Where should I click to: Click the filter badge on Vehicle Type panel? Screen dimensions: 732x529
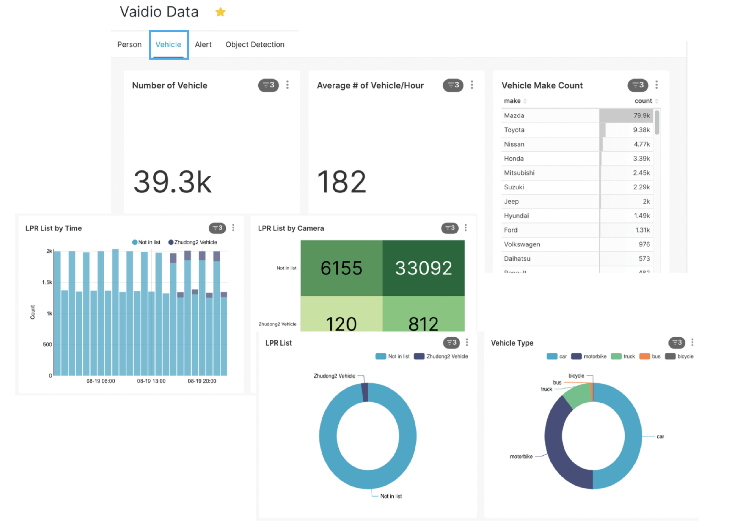[x=676, y=343]
